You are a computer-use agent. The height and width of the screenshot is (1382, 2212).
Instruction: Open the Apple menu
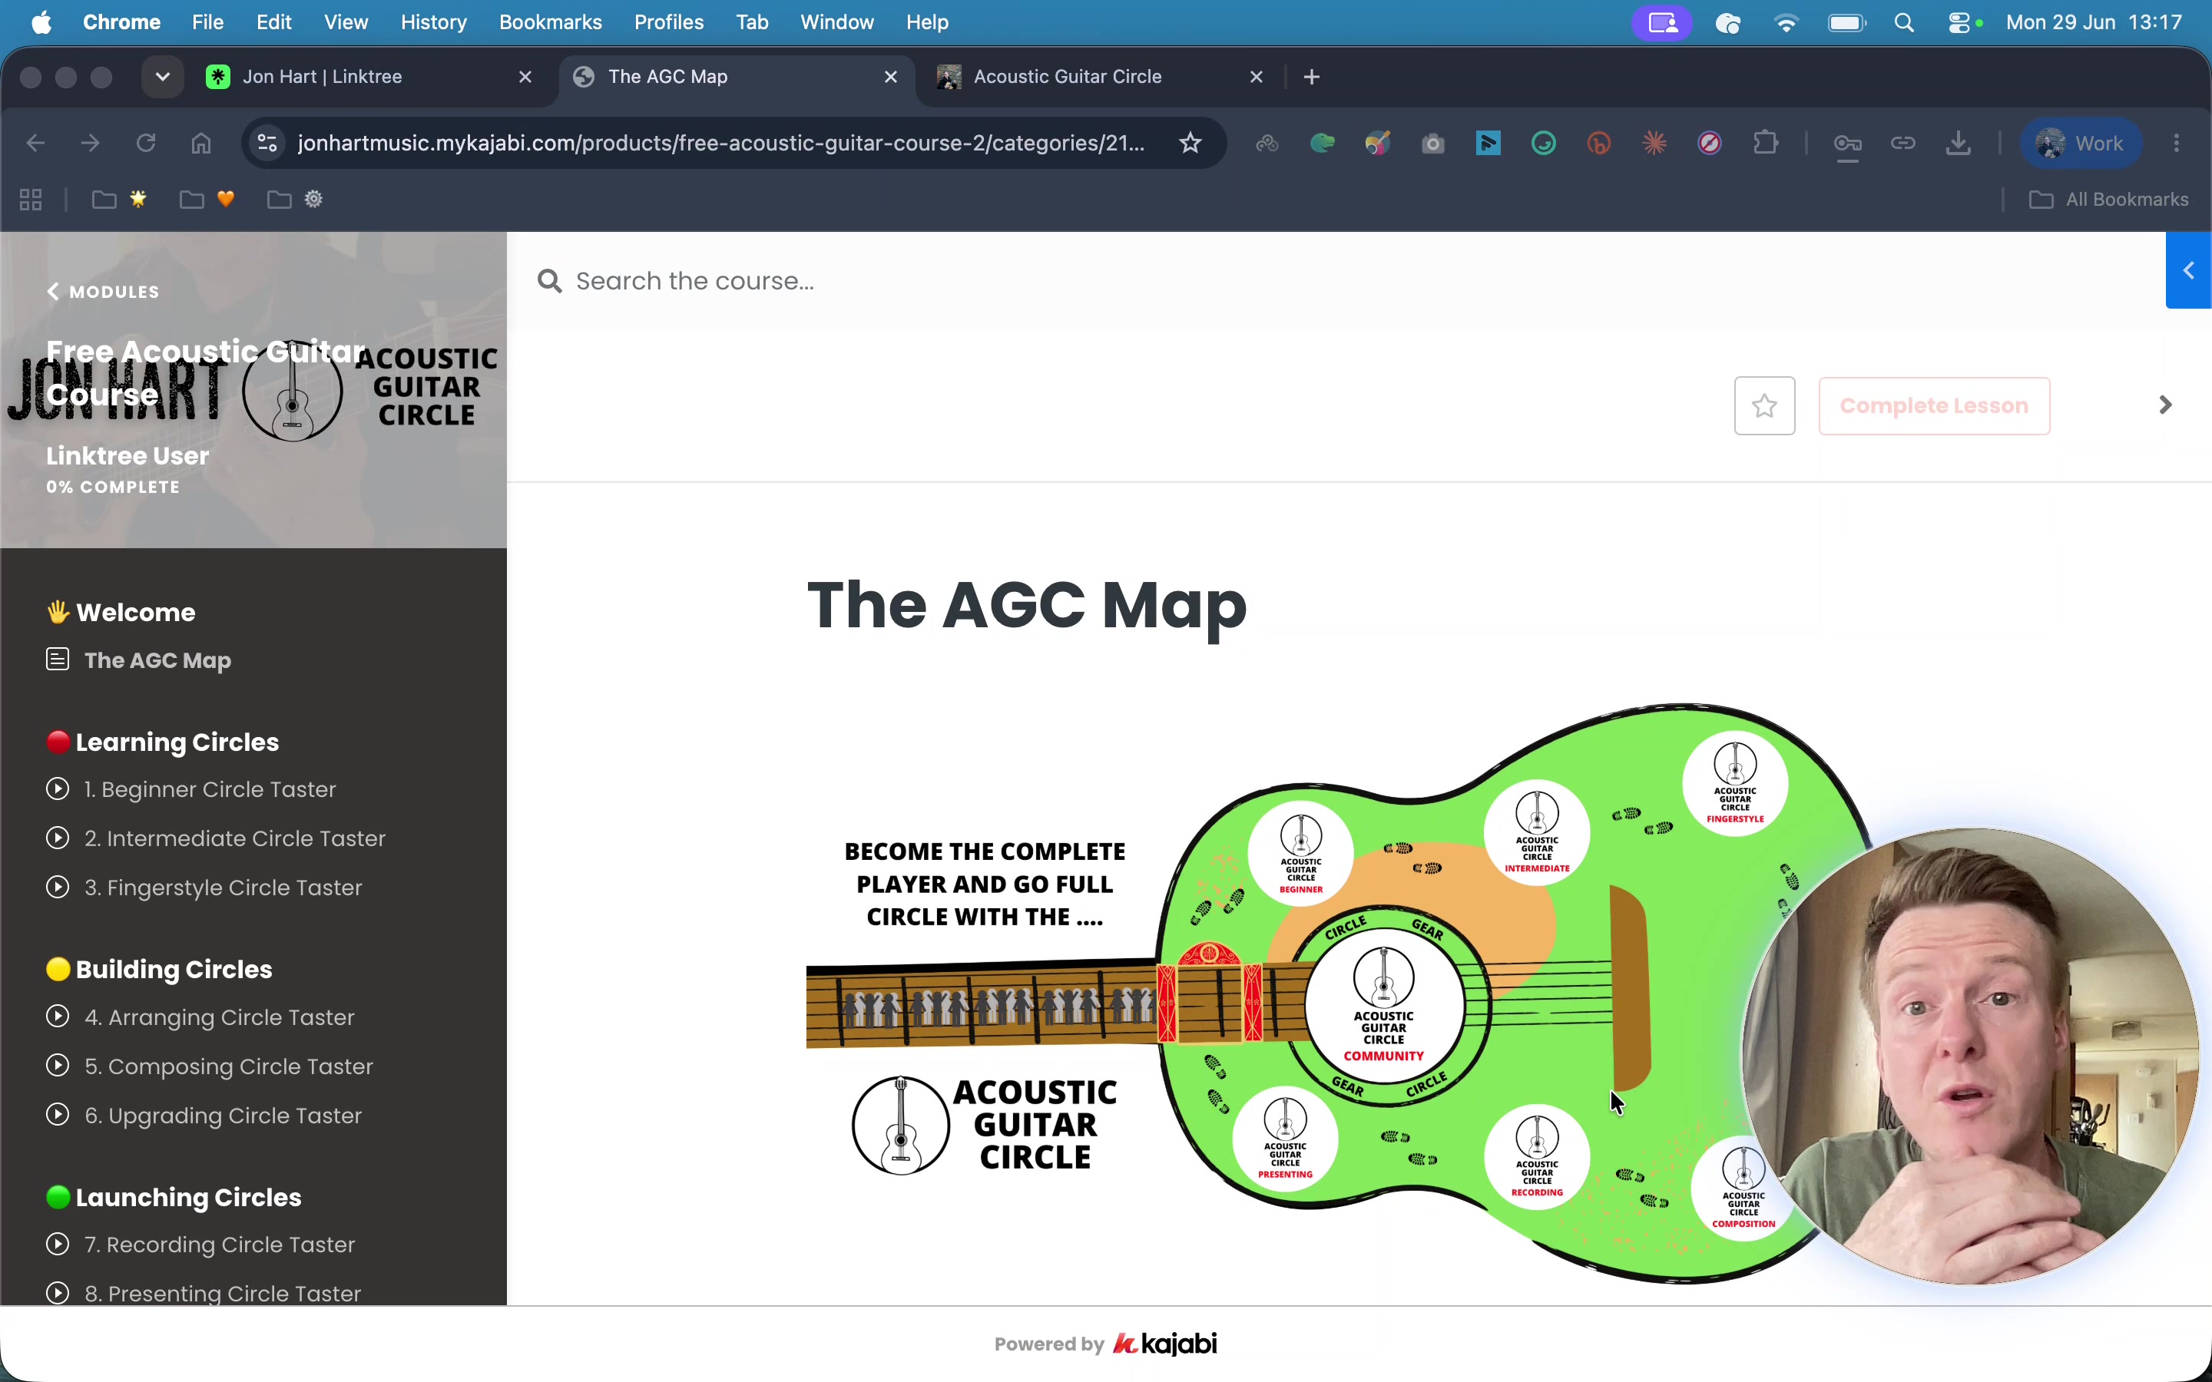point(41,22)
